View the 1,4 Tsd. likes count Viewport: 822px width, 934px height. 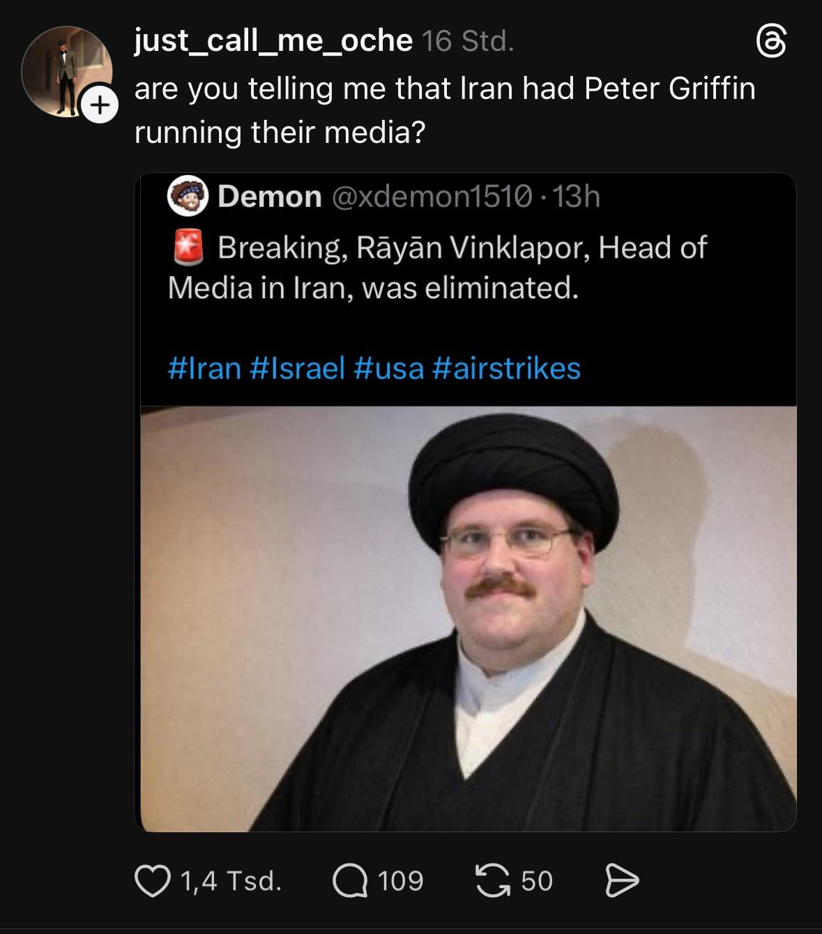pyautogui.click(x=231, y=881)
